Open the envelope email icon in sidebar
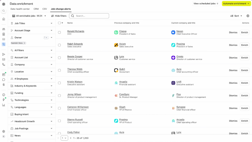Image resolution: width=252 pixels, height=142 pixels. [4, 59]
